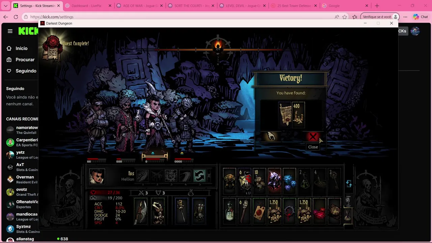Screen dimensions: 432x243
Task: Click the Hellion's armor slot
Action: pyautogui.click(x=157, y=212)
